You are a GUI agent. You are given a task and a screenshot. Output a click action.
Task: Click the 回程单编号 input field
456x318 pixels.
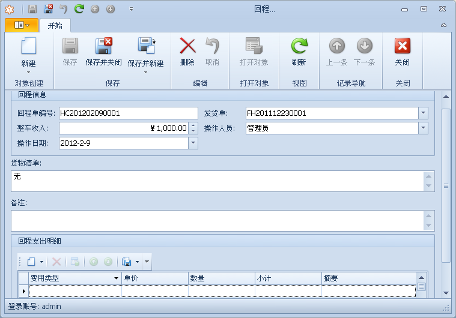point(128,113)
